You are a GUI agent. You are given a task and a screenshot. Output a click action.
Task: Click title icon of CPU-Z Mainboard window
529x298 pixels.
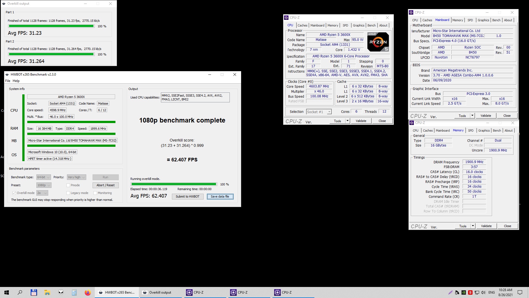point(411,12)
